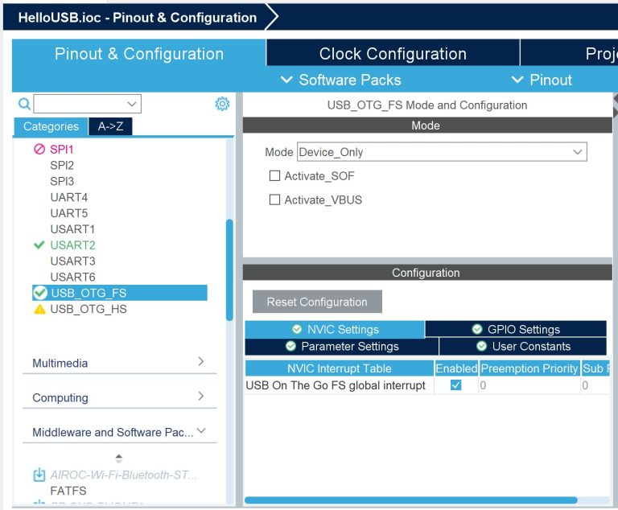
Task: Click the green check icon beside USB_OTG_FS
Action: click(x=39, y=293)
